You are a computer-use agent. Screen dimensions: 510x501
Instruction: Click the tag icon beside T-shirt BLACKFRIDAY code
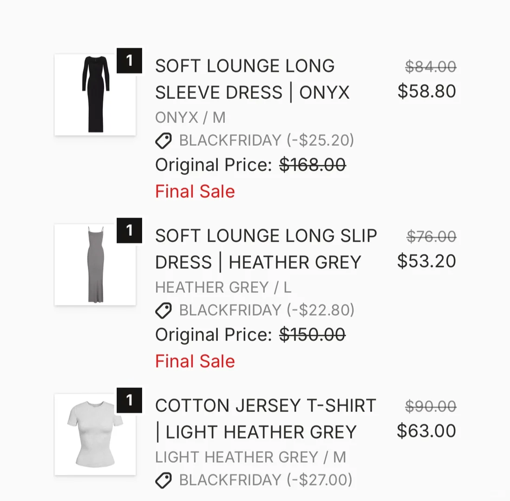click(163, 480)
